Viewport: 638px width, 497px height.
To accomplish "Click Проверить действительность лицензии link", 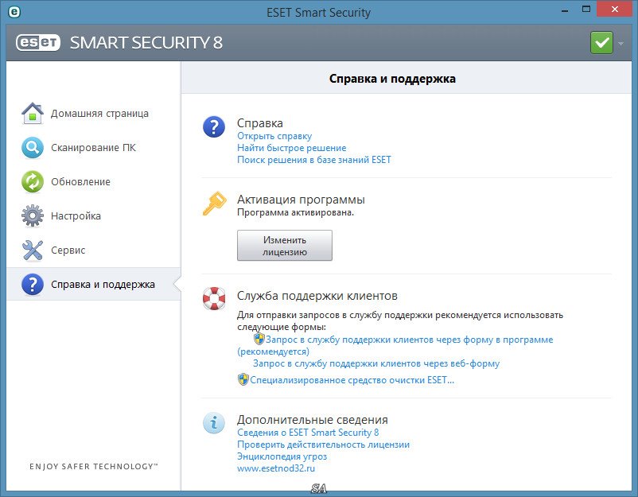I will pos(324,445).
